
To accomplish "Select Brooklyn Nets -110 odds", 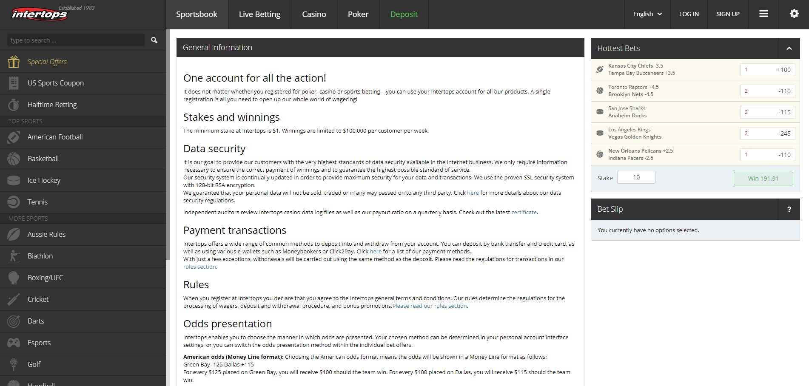I will pyautogui.click(x=767, y=91).
